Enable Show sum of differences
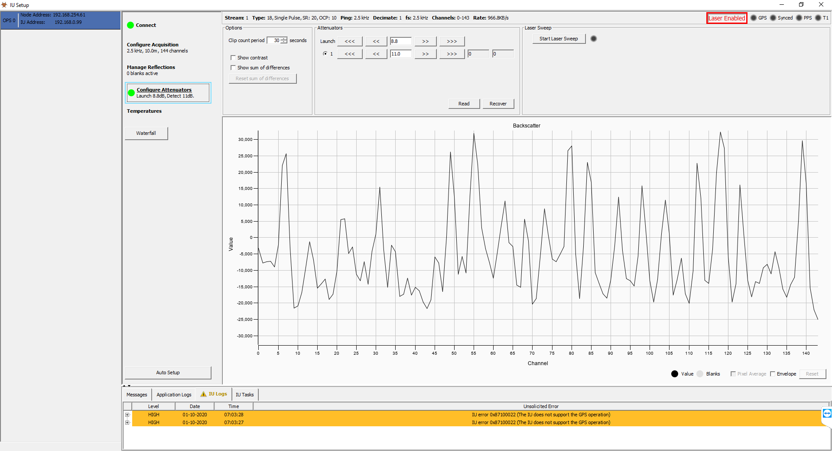This screenshot has width=832, height=451. (x=234, y=68)
